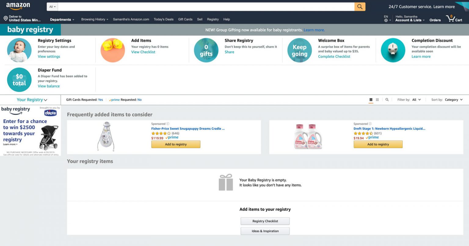Click the piggy bank Completion Discount icon
The height and width of the screenshot is (246, 469).
coord(393,50)
